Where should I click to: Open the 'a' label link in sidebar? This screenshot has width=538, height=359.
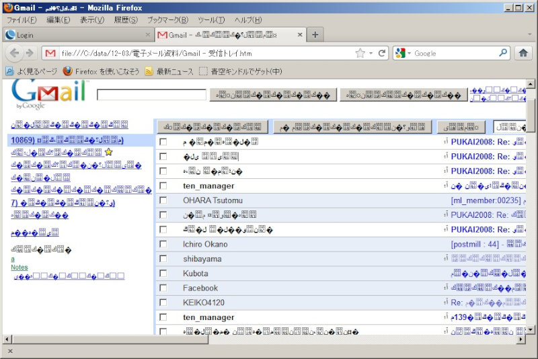(x=13, y=259)
